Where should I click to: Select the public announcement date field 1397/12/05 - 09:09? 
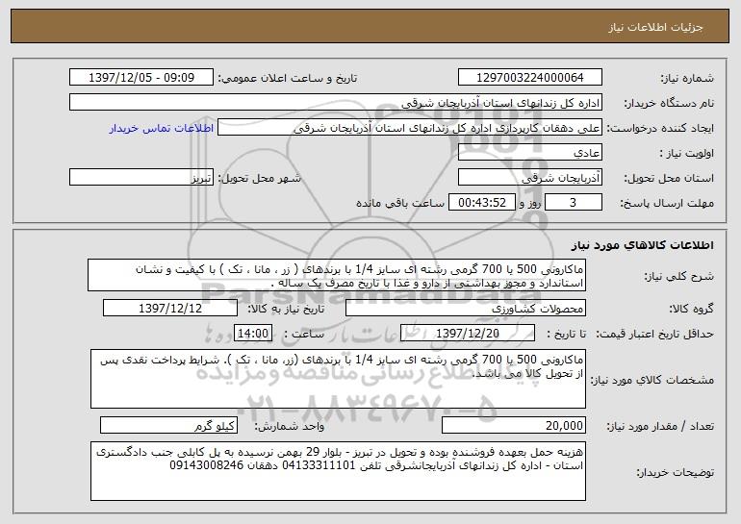(x=141, y=78)
